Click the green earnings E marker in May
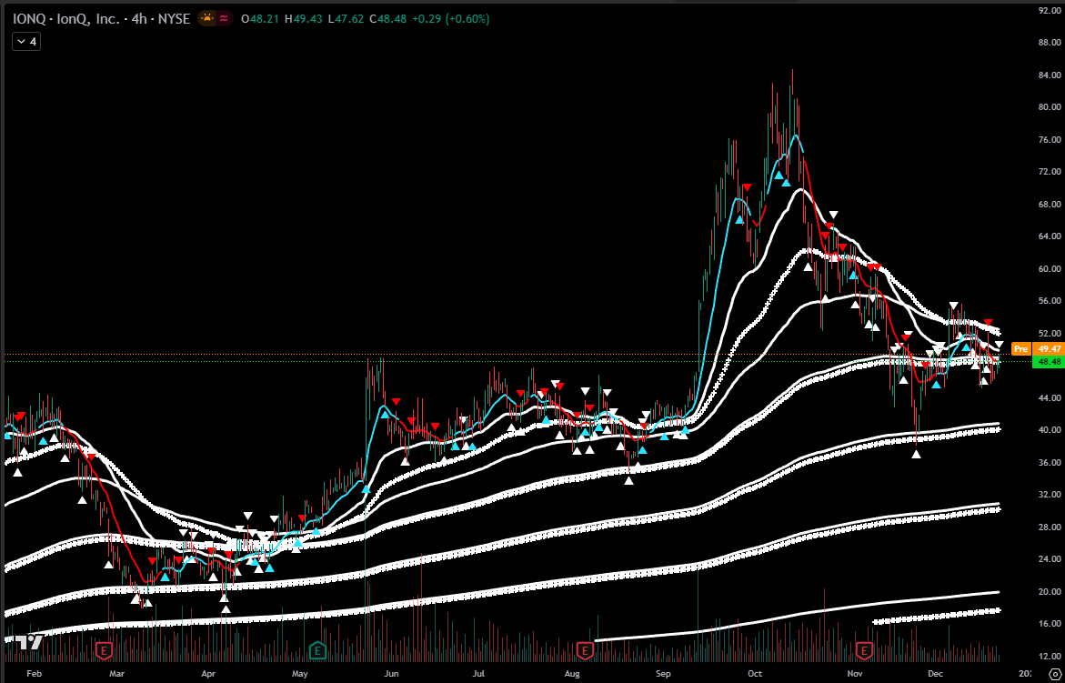The image size is (1065, 683). [x=316, y=651]
